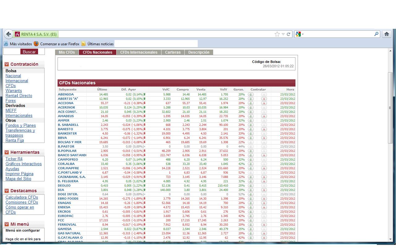Click the sell 'v' button for ACCIONA
The height and width of the screenshot is (248, 396).
click(x=264, y=103)
